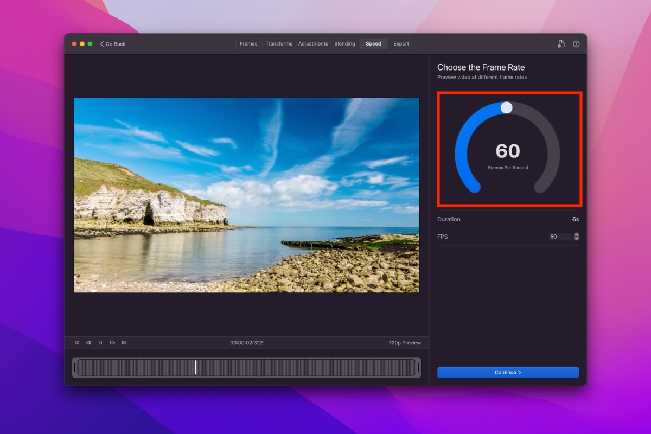
Task: Switch to the Frames tab
Action: tap(248, 44)
